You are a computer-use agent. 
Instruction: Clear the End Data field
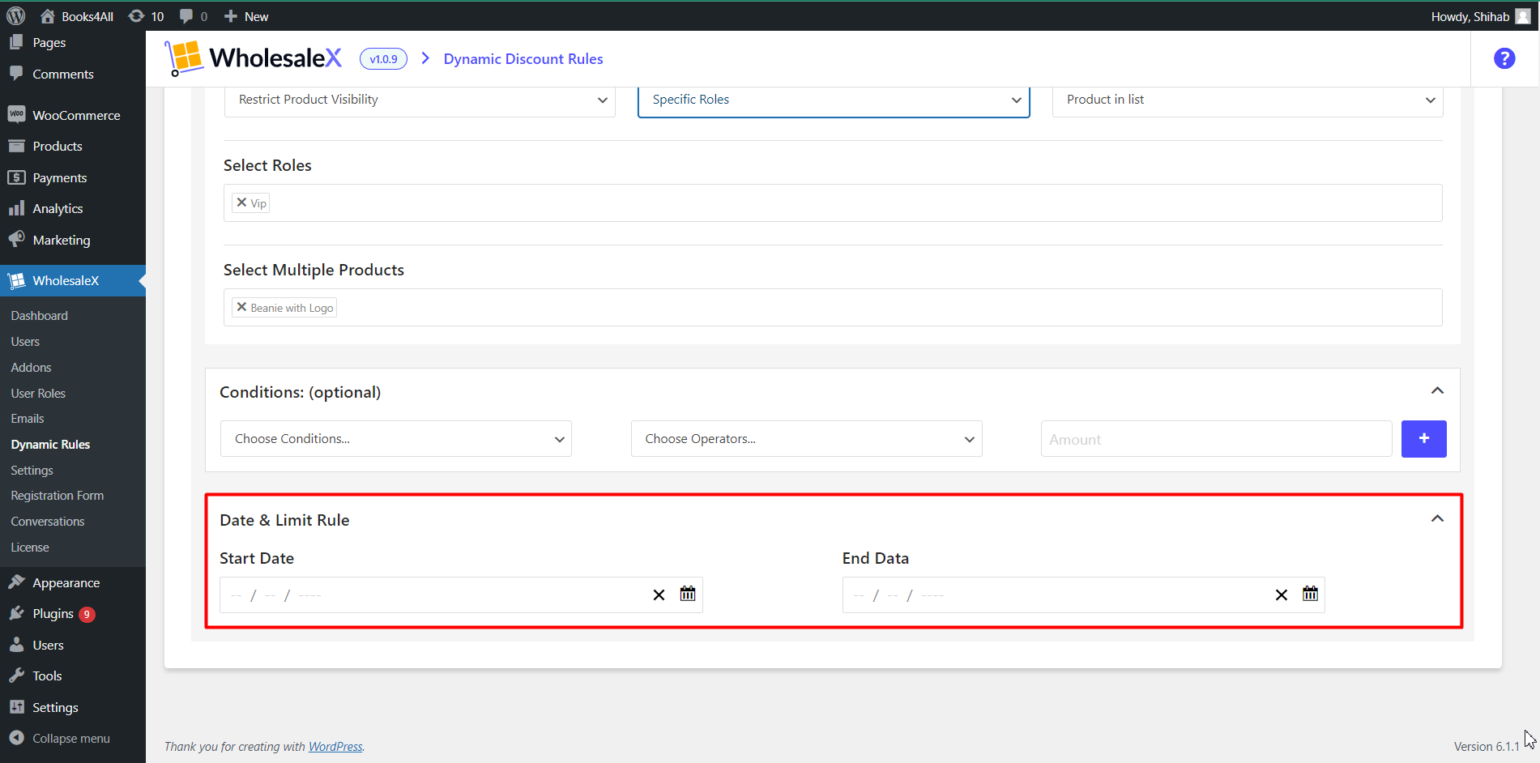[1282, 595]
